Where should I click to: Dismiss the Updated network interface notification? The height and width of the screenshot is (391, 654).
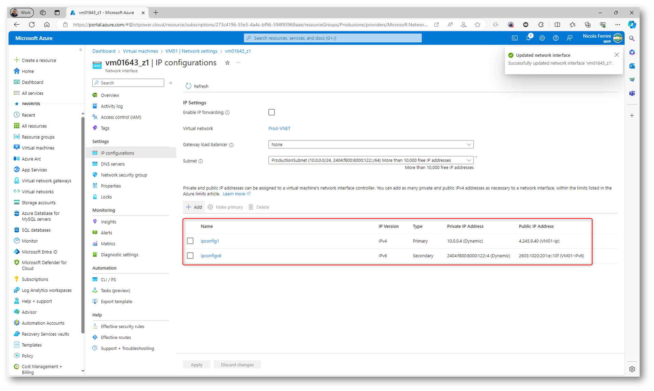pos(616,55)
